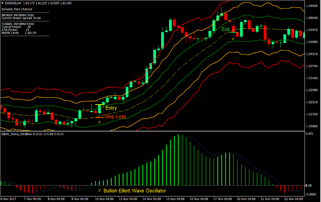Click the yellow checkmark under the Exit label
321x202 pixels.
pos(233,39)
